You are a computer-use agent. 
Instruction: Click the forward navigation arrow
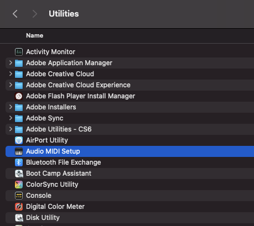[34, 14]
